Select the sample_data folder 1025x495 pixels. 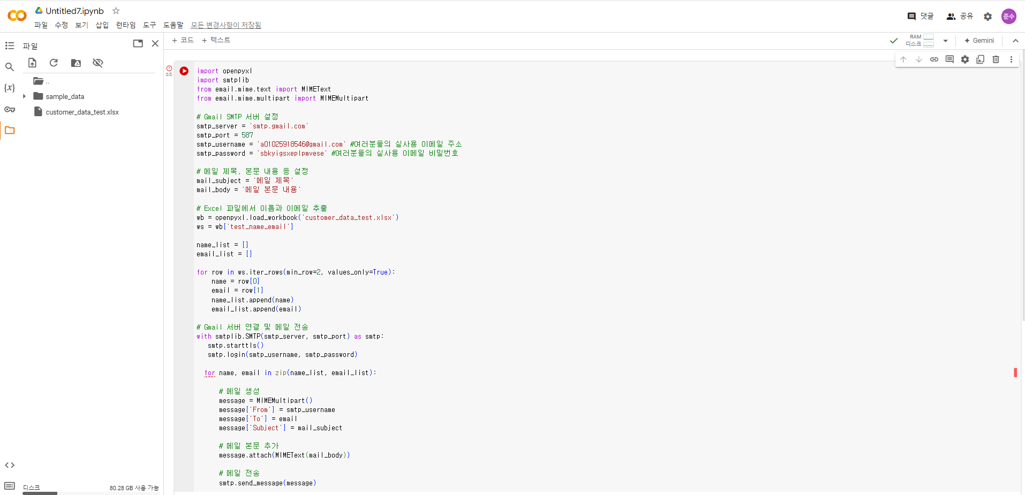(65, 97)
